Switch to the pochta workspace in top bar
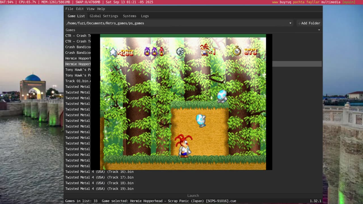 click(299, 2)
